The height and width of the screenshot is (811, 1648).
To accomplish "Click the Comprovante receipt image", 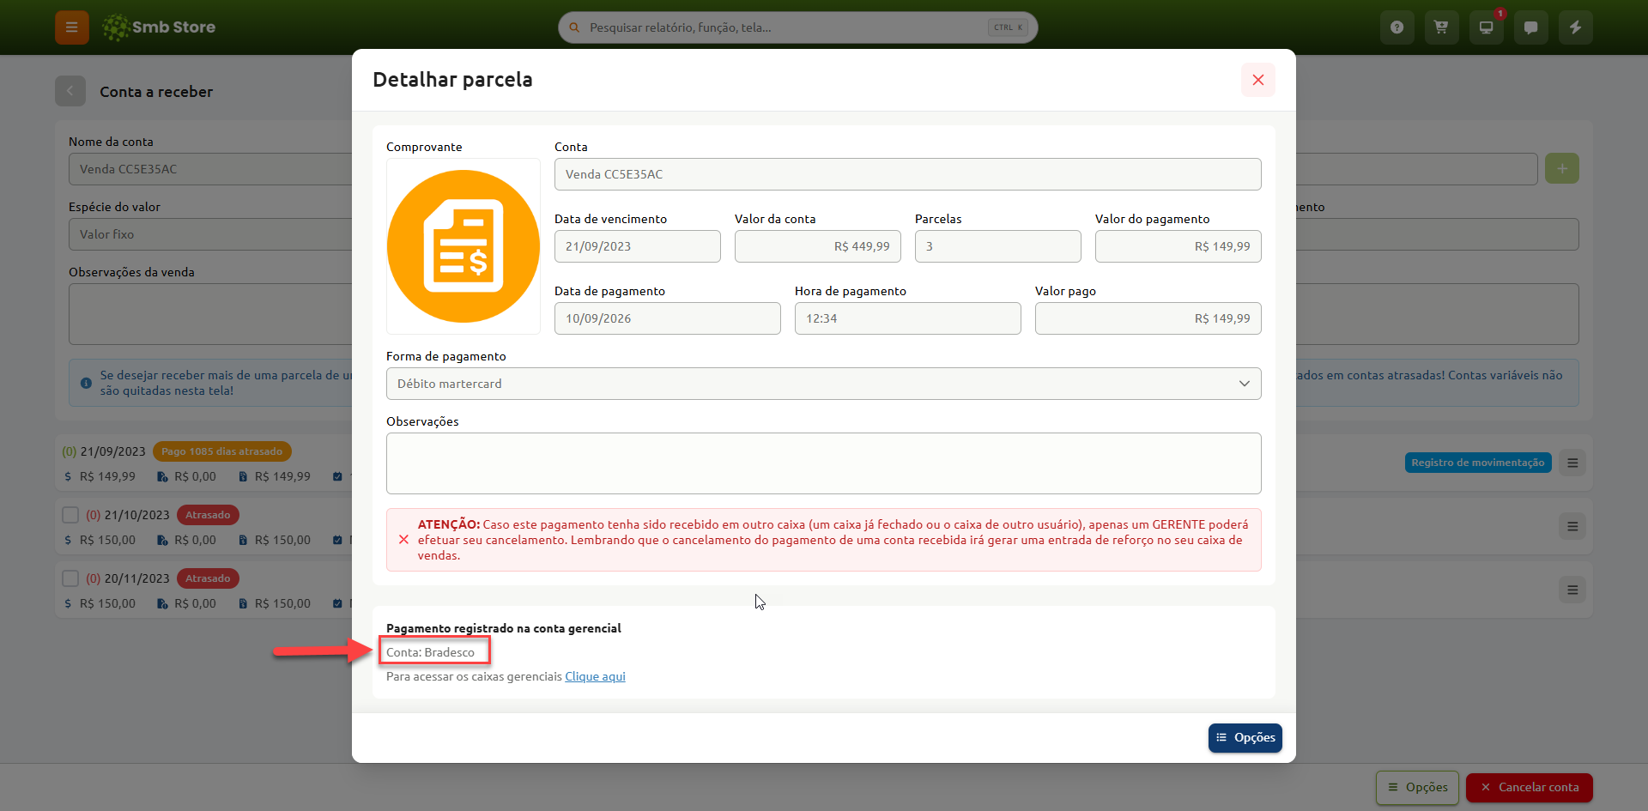I will [463, 246].
